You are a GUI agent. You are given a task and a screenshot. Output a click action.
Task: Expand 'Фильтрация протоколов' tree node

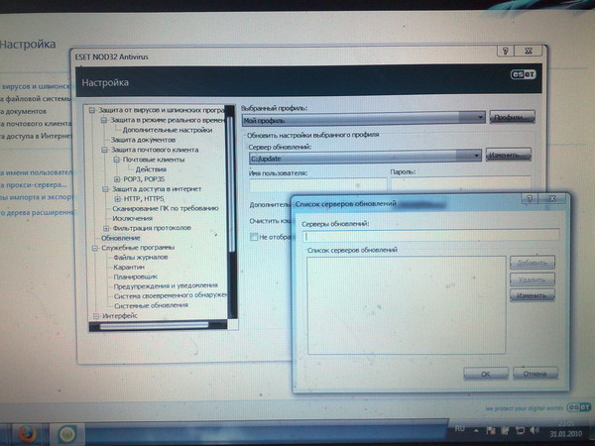click(x=106, y=228)
